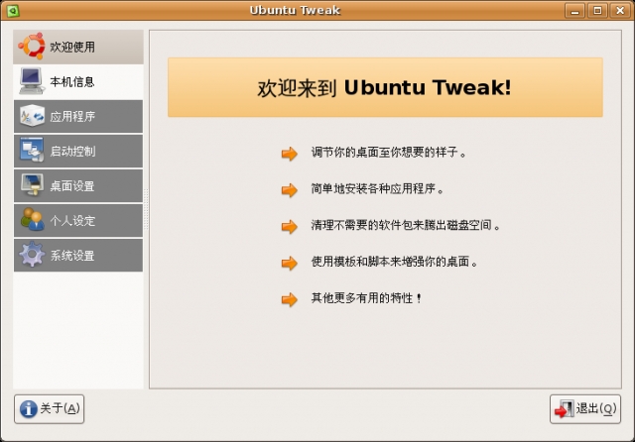Click the text 清理不需要的软件包来腾出磁盘空间。
The height and width of the screenshot is (442, 635).
point(406,225)
